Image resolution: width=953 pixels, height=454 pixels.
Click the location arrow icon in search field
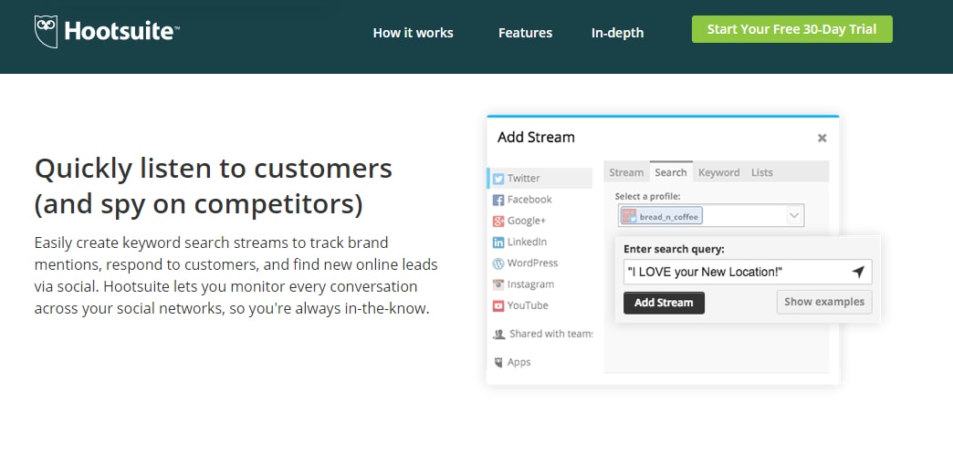(857, 273)
